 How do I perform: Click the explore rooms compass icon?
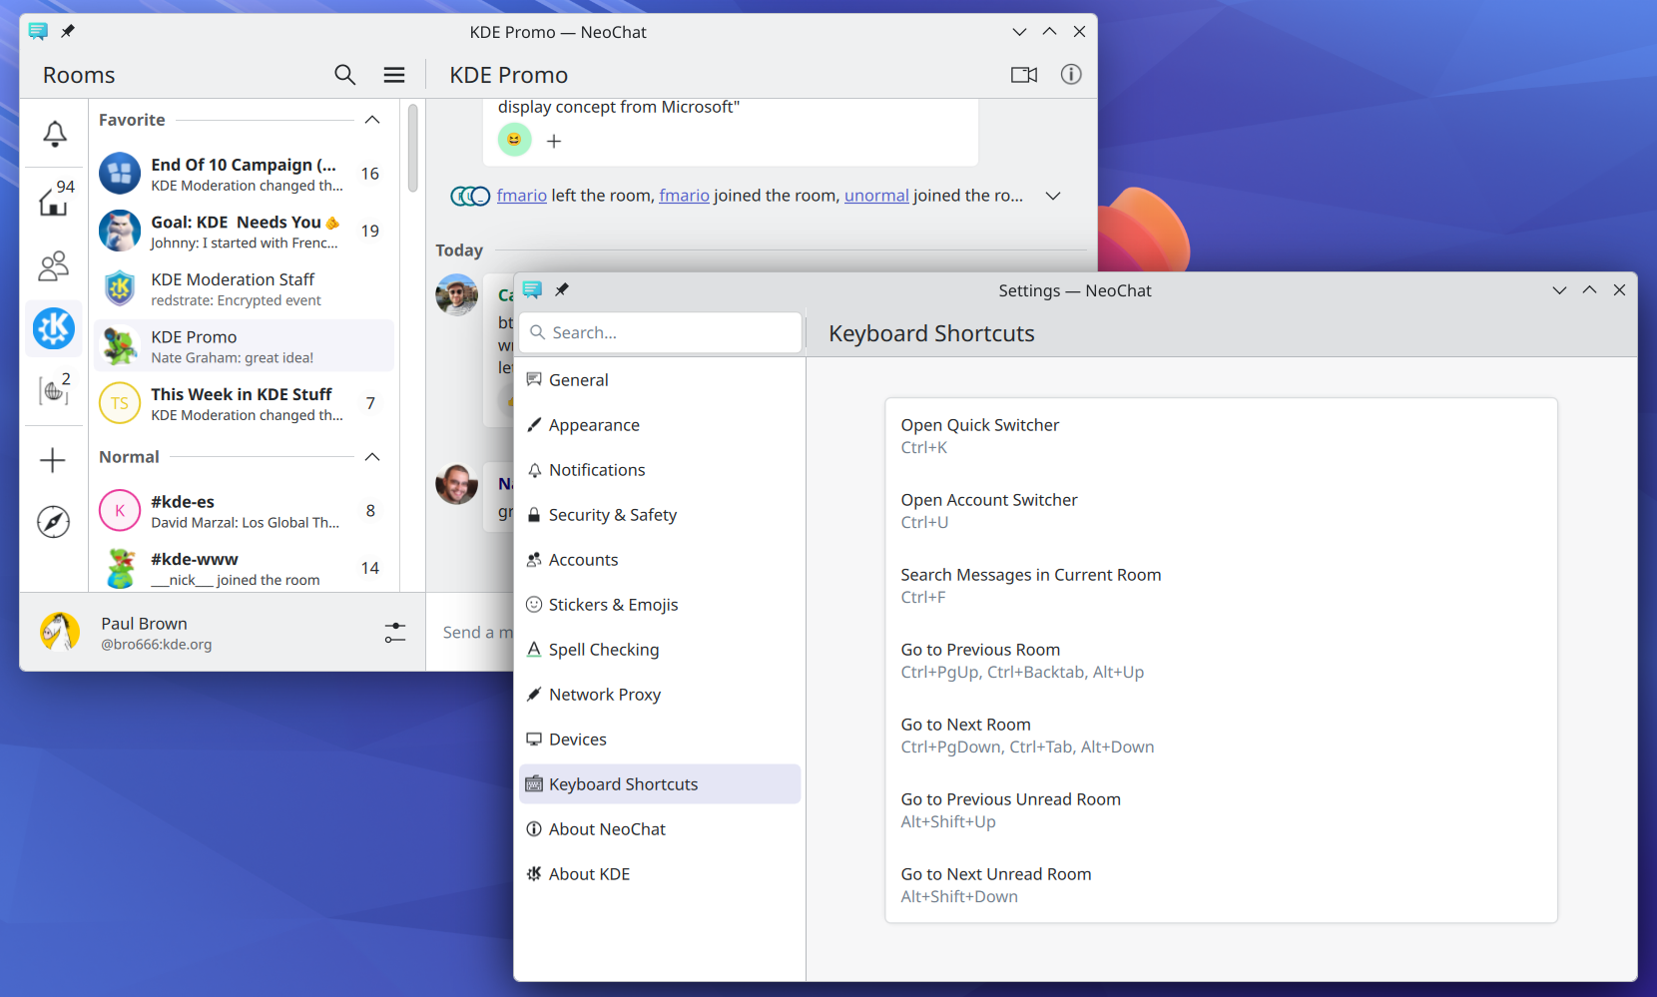[54, 522]
